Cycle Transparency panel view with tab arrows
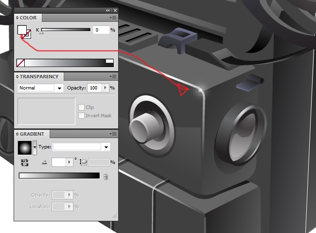316x233 pixels. coord(17,77)
